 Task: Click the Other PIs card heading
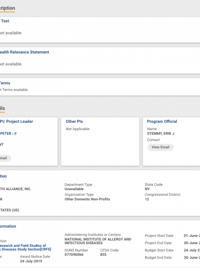click(74, 122)
